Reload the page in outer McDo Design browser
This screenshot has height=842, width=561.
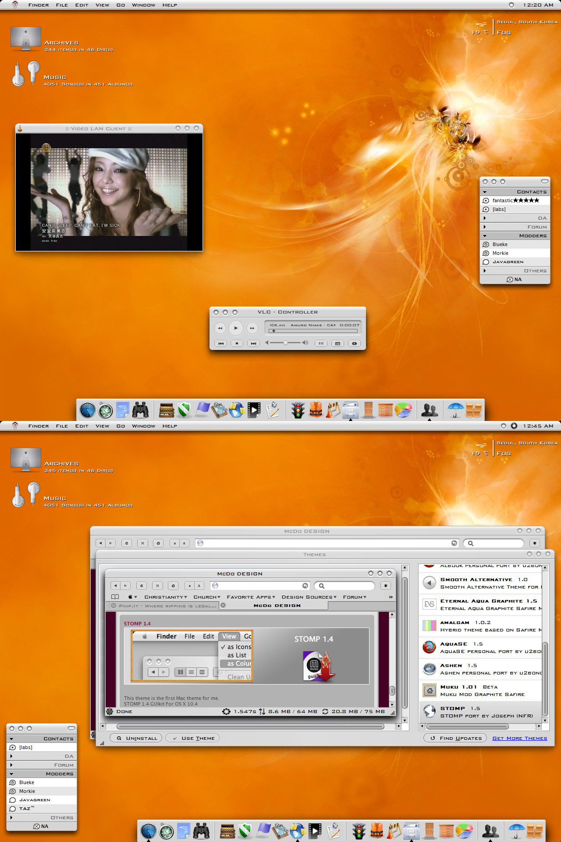coord(127,543)
